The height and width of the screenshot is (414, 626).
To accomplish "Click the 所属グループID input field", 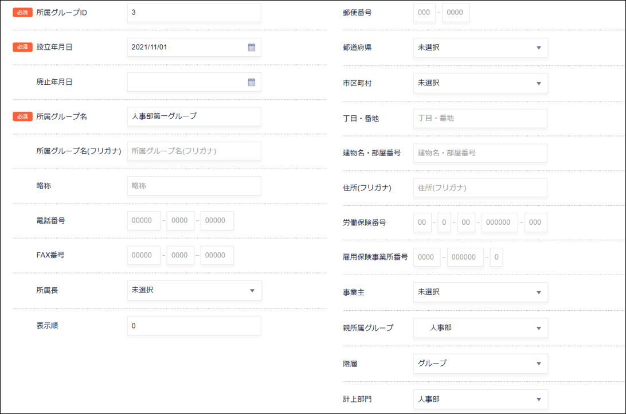I will (194, 13).
